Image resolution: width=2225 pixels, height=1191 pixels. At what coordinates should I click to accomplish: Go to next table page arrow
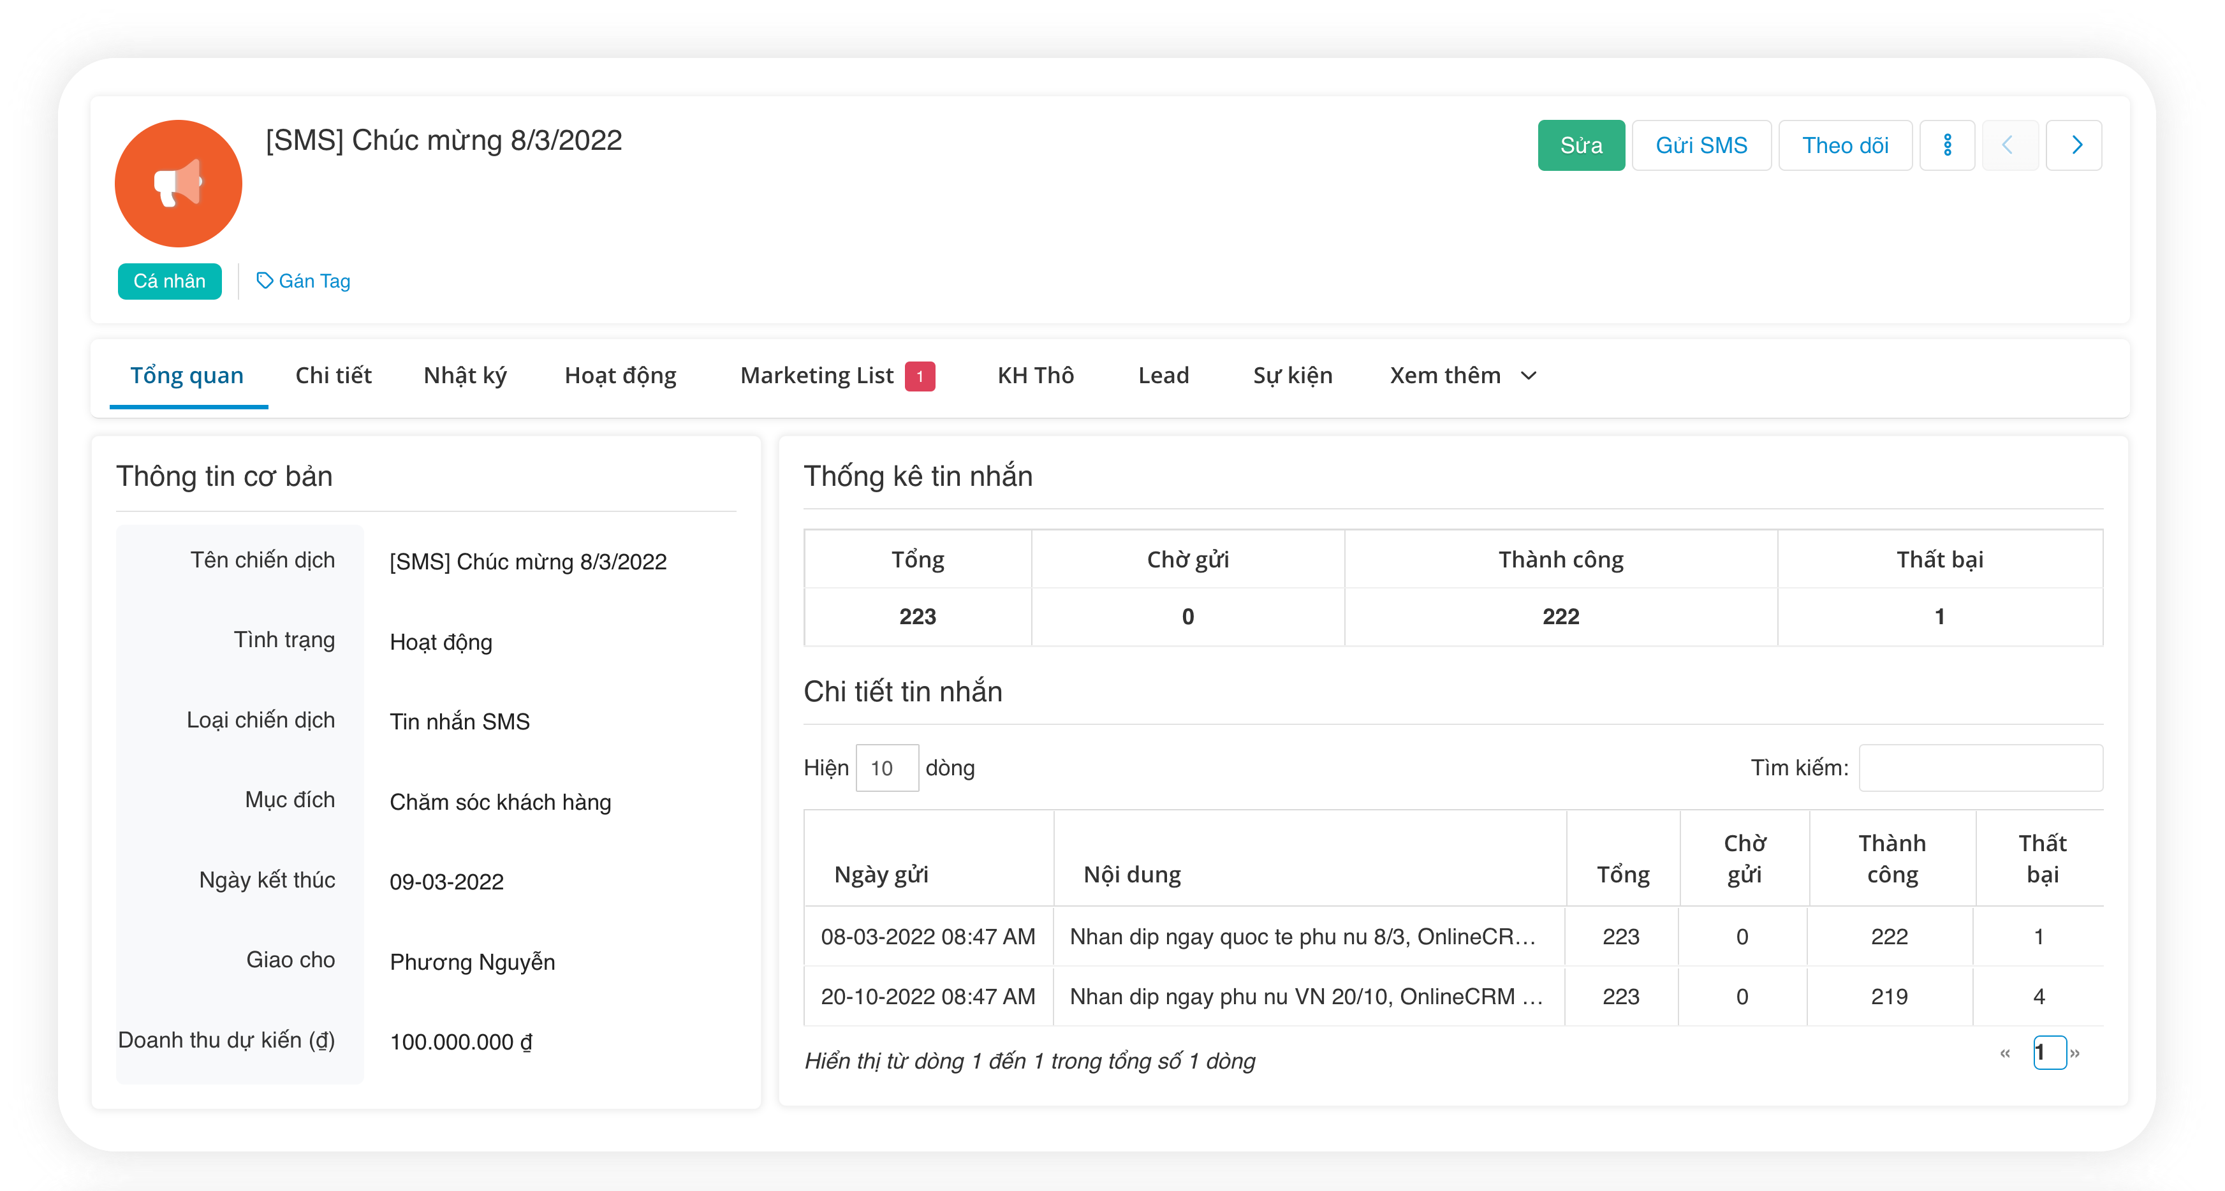[x=2074, y=1053]
